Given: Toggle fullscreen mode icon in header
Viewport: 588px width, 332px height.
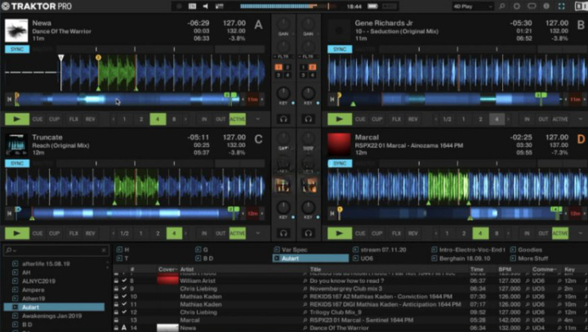Looking at the screenshot, I should (x=561, y=6).
